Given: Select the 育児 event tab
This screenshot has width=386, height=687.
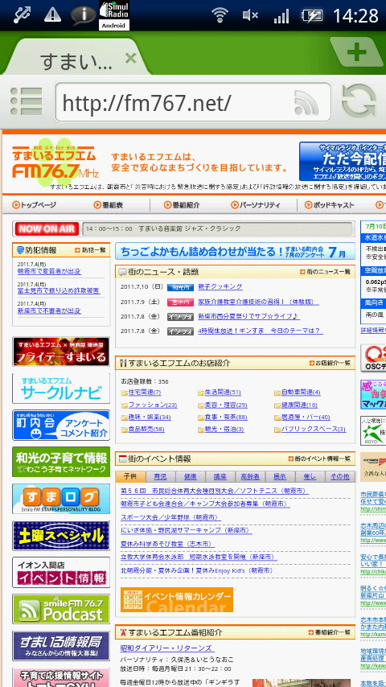Looking at the screenshot, I should tap(160, 476).
